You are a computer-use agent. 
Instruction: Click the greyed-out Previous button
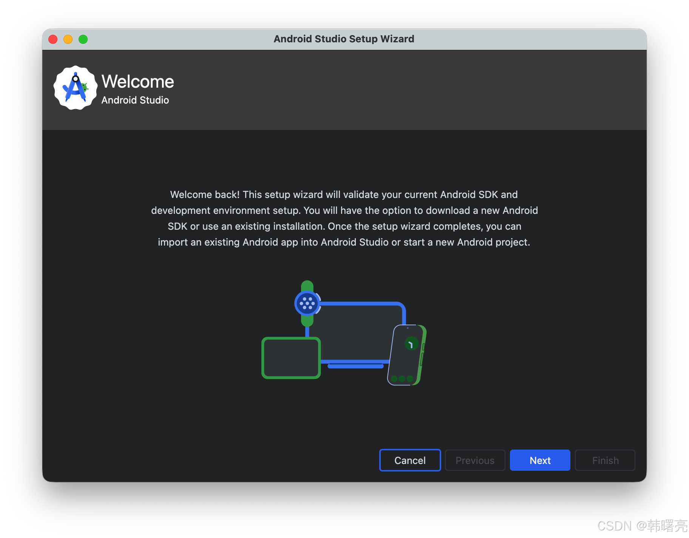(x=475, y=460)
